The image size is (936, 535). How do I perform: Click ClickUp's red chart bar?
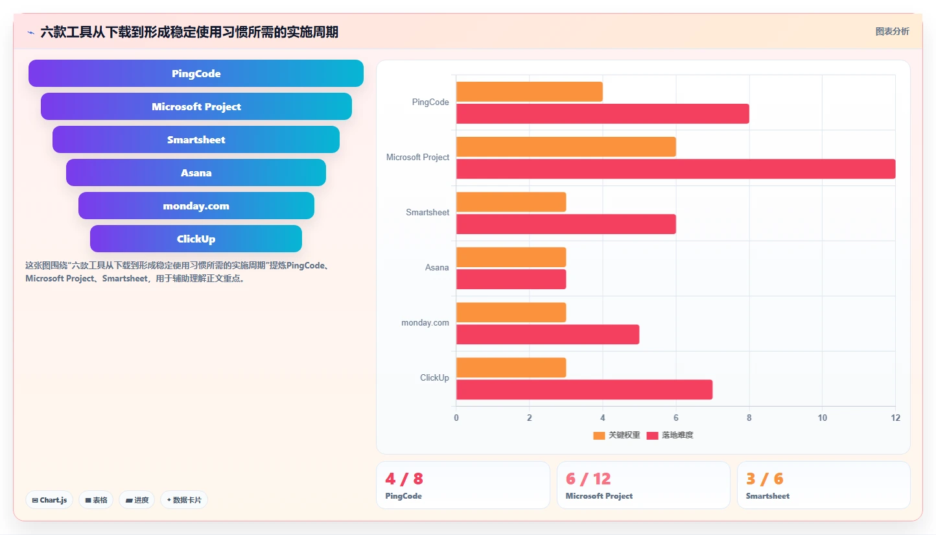[585, 389]
